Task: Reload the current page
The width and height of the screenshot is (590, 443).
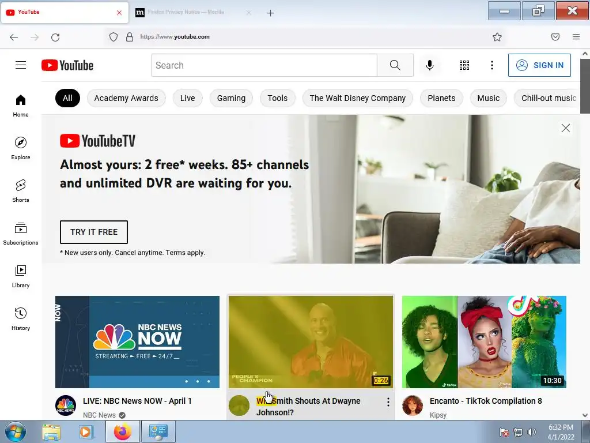Action: pyautogui.click(x=55, y=37)
